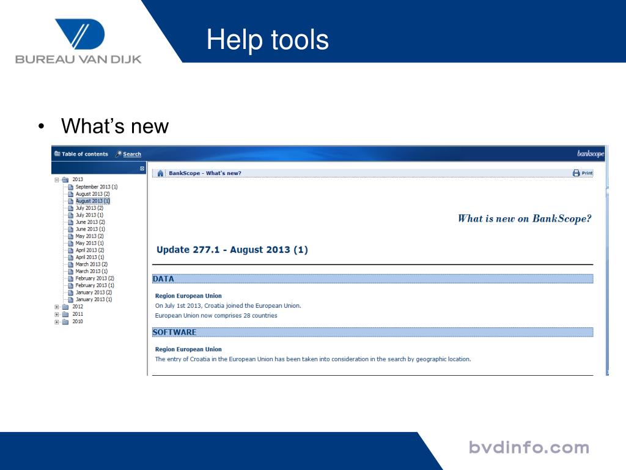The image size is (626, 470).
Task: Open August 2013 (2) update
Action: [x=93, y=194]
